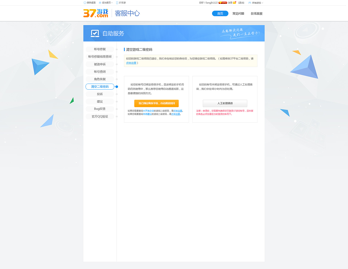348x269 pixels.
Task: Click the blue timeline dot beside 清空二级密码
Action: click(x=117, y=87)
